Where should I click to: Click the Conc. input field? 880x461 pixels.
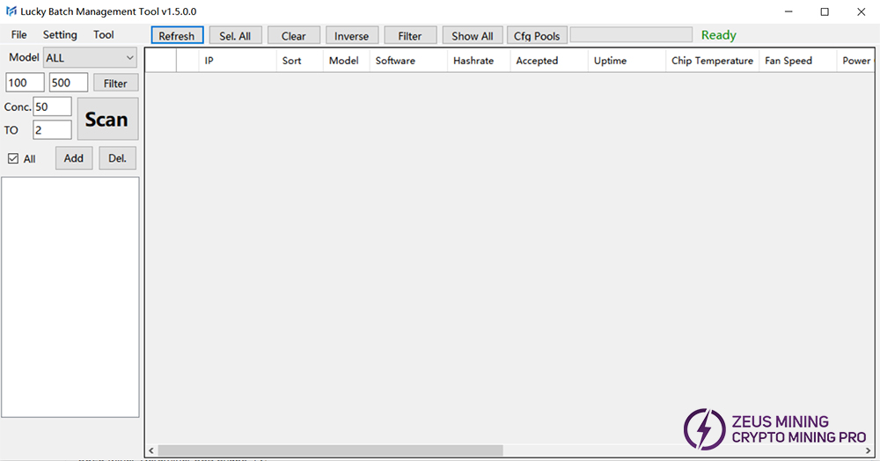pyautogui.click(x=52, y=106)
